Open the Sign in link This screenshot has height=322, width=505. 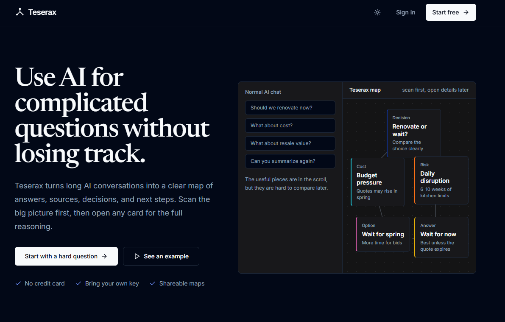[x=405, y=12]
